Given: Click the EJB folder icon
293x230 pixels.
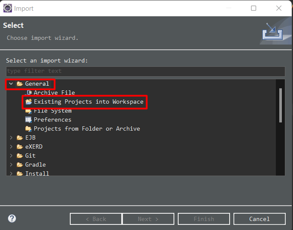Looking at the screenshot, I should click(x=20, y=138).
